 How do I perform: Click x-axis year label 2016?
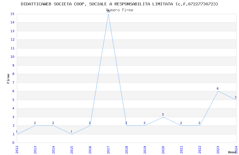pos(90,150)
